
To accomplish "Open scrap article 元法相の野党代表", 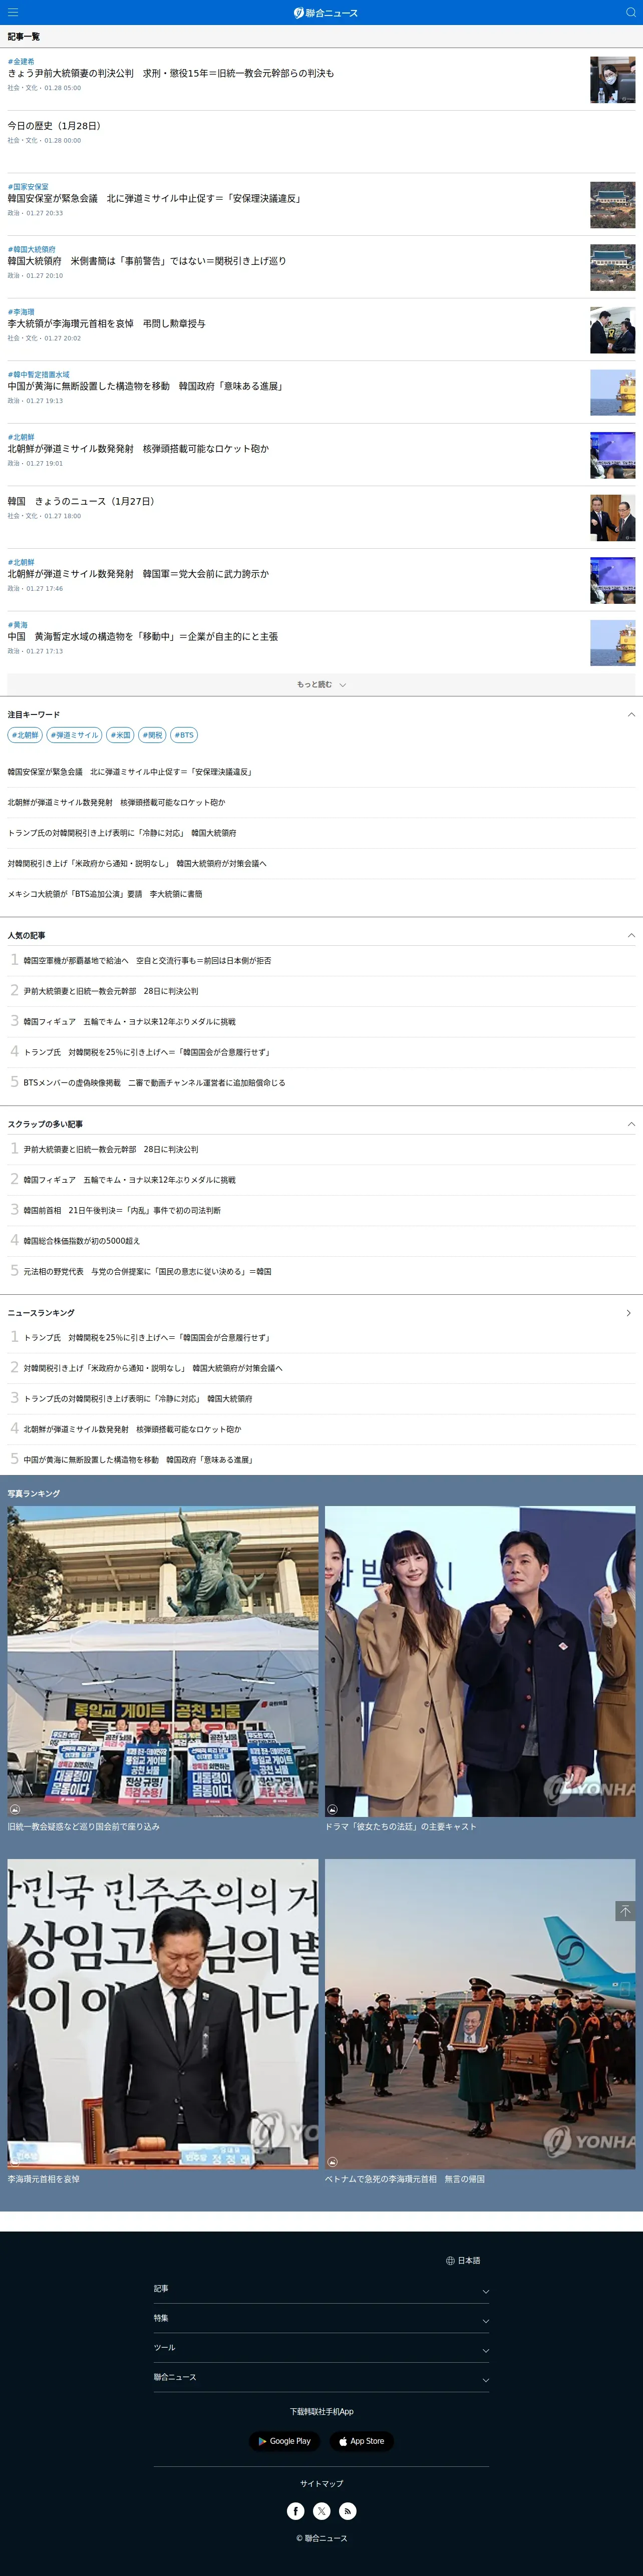I will click(148, 1272).
